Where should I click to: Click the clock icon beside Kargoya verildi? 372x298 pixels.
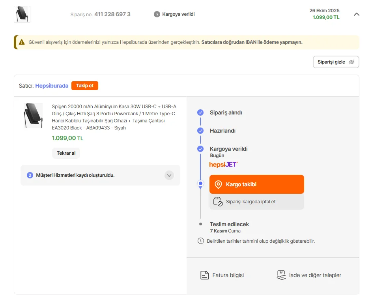tap(157, 14)
